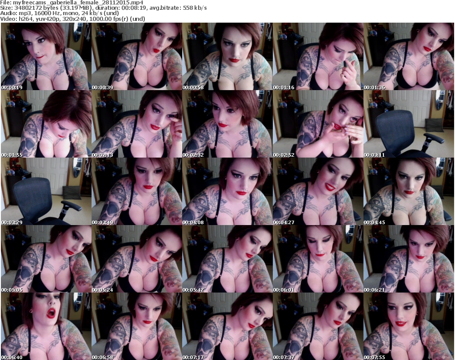Choose the frame at 00:04:08

point(227,192)
